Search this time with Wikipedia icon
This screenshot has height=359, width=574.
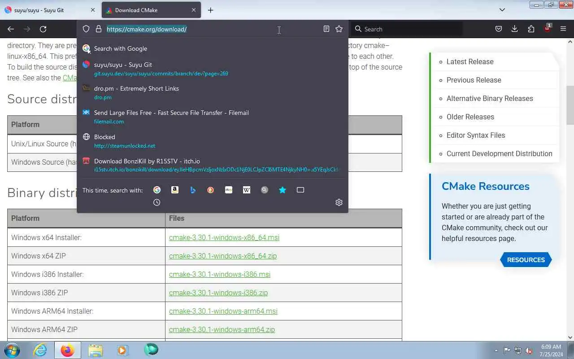[x=247, y=190]
